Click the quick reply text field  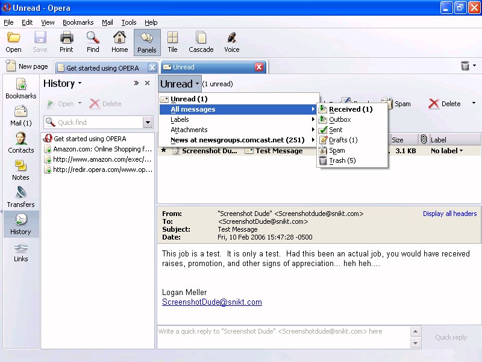pyautogui.click(x=283, y=337)
